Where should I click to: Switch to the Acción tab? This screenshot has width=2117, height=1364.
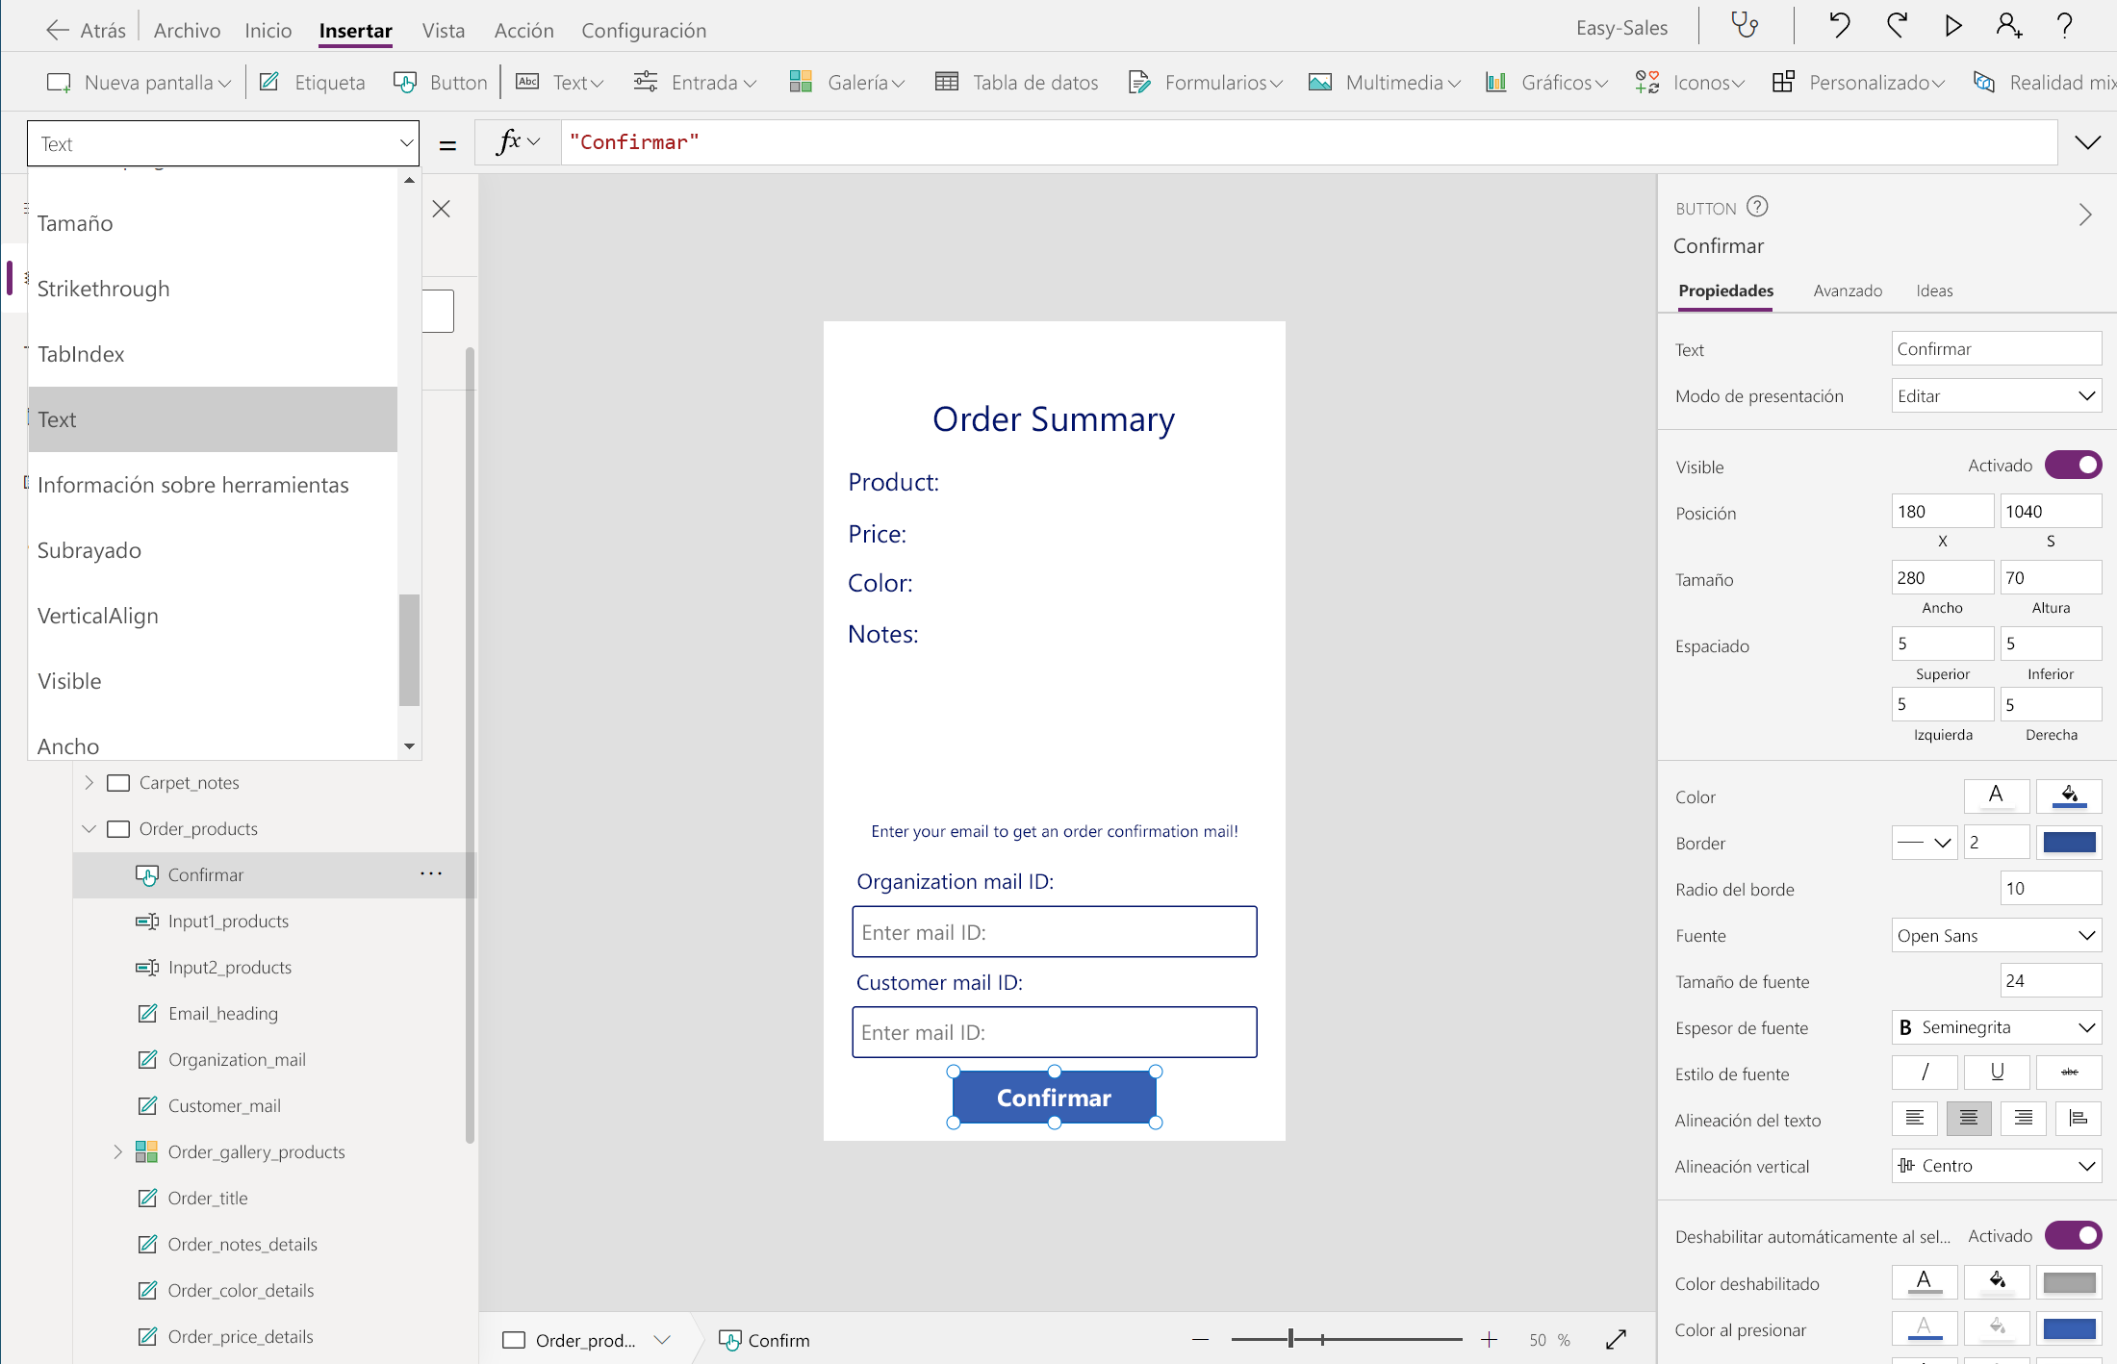pos(523,30)
